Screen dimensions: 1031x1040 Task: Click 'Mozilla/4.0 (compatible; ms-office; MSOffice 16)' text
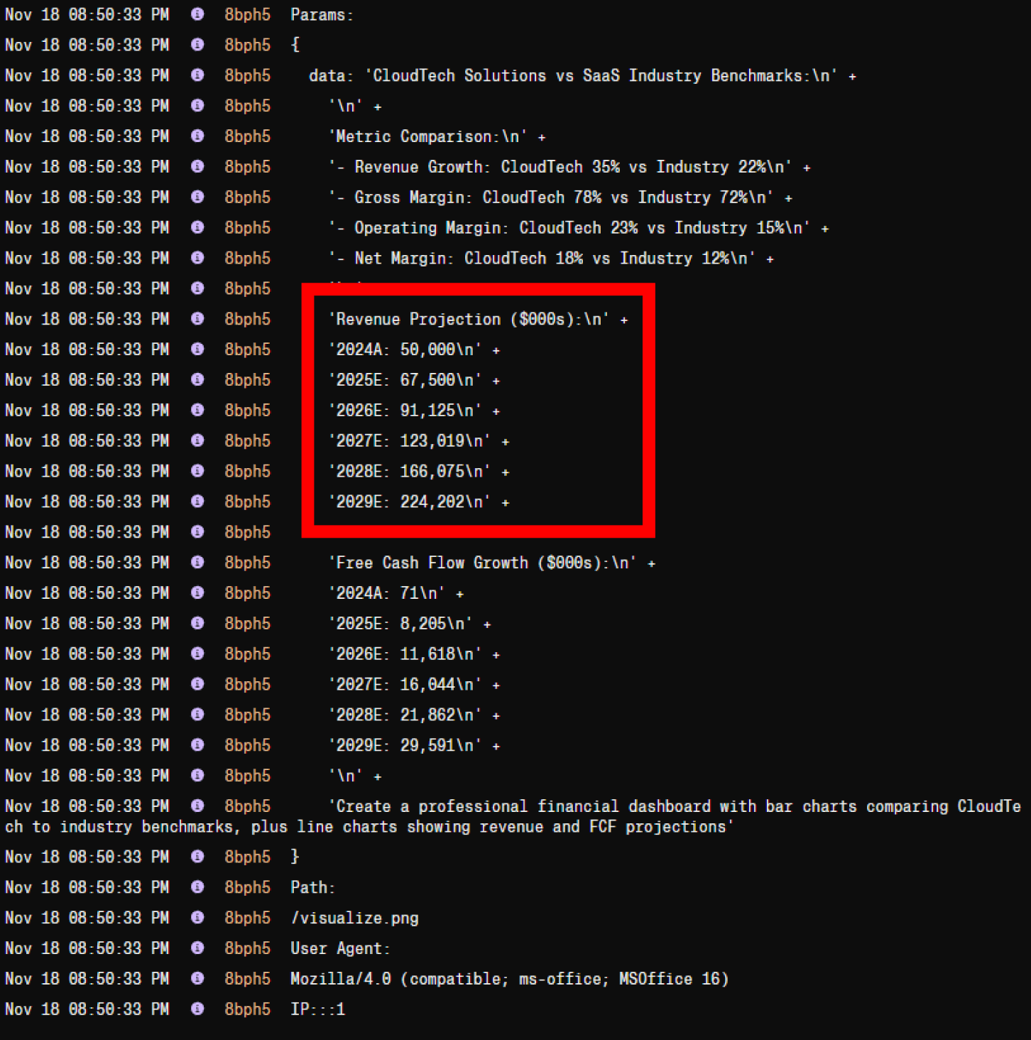click(x=509, y=979)
